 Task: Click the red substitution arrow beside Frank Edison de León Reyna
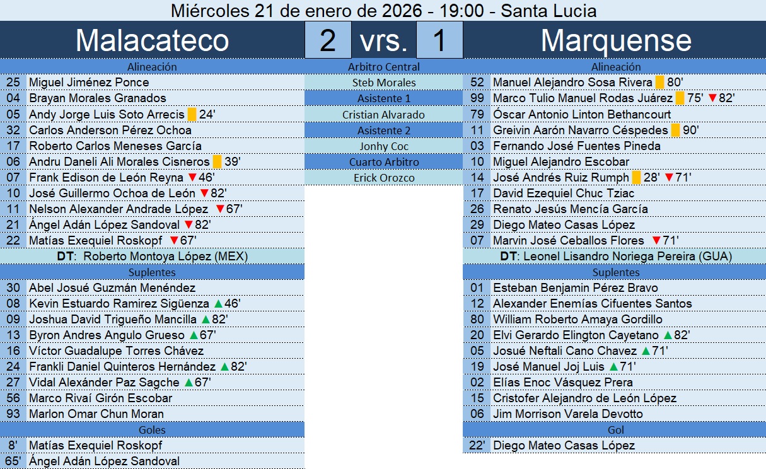point(192,178)
